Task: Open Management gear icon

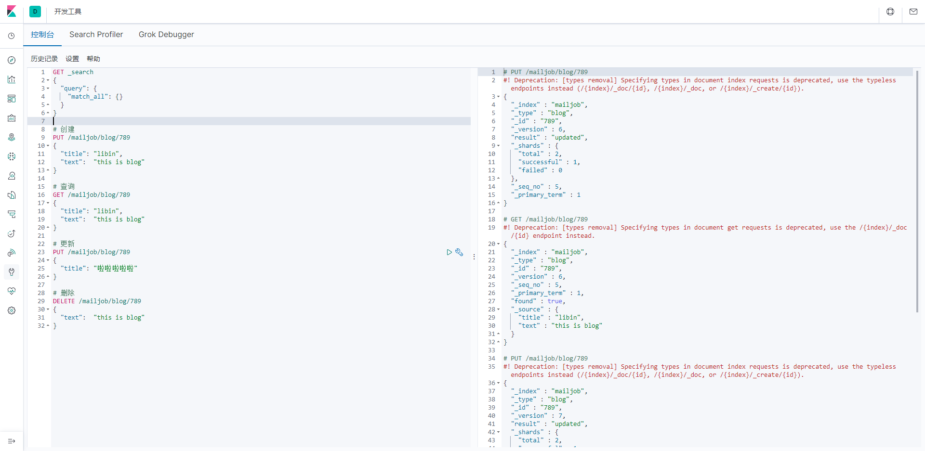Action: (x=12, y=310)
